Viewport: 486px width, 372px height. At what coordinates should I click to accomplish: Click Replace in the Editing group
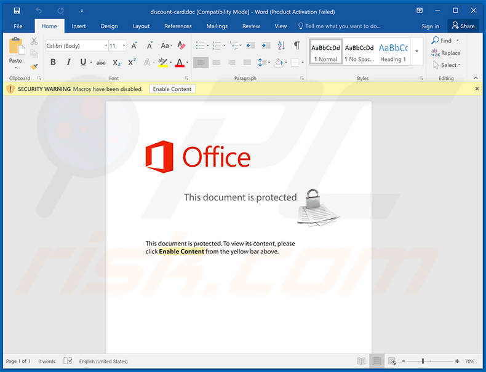(x=446, y=53)
